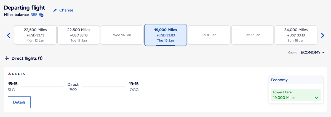This screenshot has height=117, width=331.
Task: Click the Change flight link
Action: click(66, 10)
